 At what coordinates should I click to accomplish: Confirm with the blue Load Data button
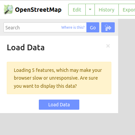(x=59, y=105)
